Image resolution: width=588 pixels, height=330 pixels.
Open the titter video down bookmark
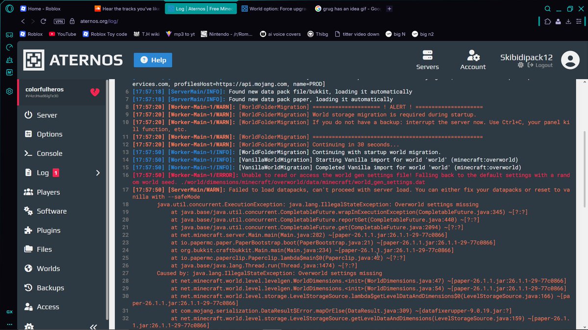[357, 34]
